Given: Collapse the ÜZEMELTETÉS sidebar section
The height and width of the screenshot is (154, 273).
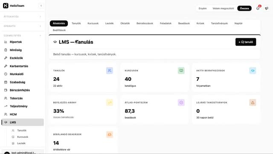Looking at the screenshot, I should point(23,36).
